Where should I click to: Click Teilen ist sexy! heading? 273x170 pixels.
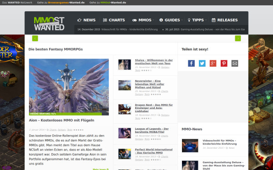(x=195, y=49)
